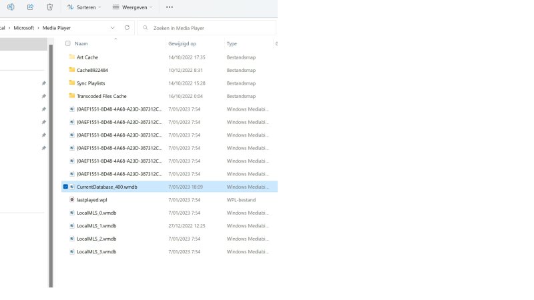The image size is (534, 300).
Task: Sort by Gewijzigd op column header
Action: (182, 43)
